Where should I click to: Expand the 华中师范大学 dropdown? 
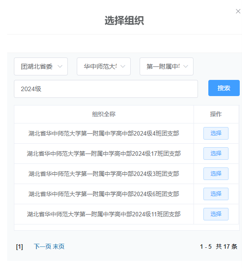point(104,66)
